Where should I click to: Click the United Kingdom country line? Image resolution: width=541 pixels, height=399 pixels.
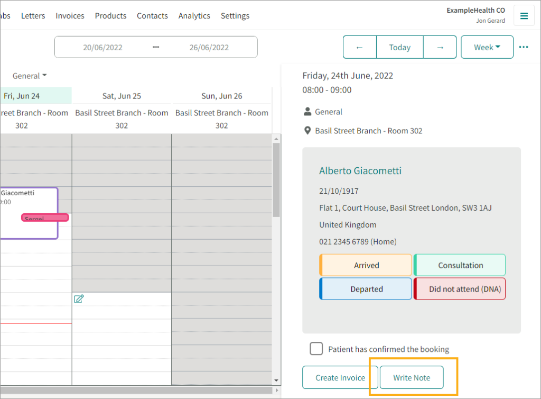tap(348, 225)
